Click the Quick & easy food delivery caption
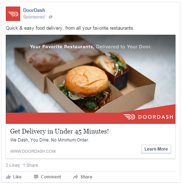The width and height of the screenshot is (182, 186). coord(70,28)
